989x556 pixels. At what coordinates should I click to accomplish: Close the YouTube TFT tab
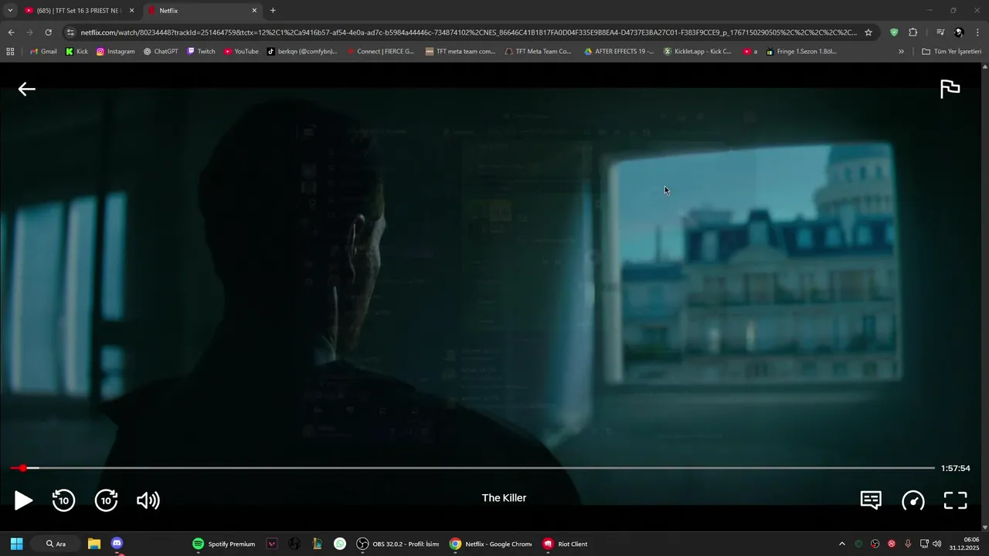click(131, 11)
